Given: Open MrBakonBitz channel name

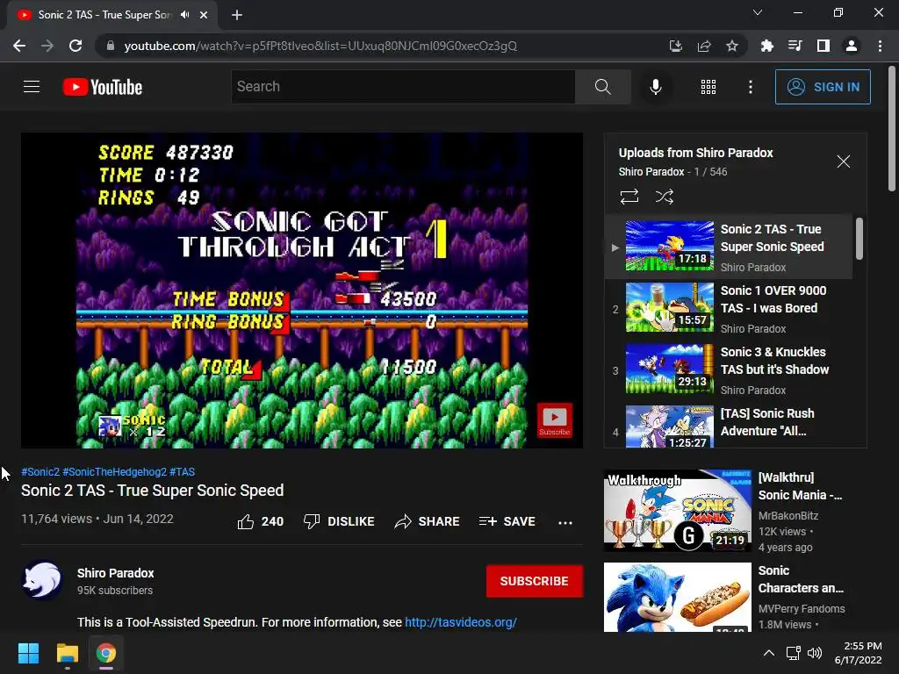Looking at the screenshot, I should click(788, 516).
